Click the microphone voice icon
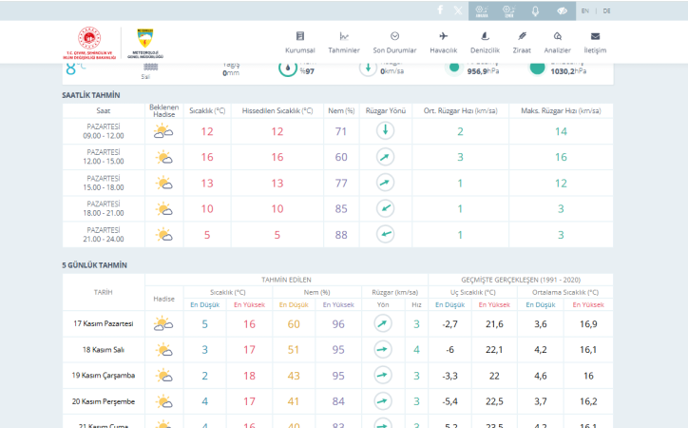Image resolution: width=688 pixels, height=428 pixels. pos(536,10)
